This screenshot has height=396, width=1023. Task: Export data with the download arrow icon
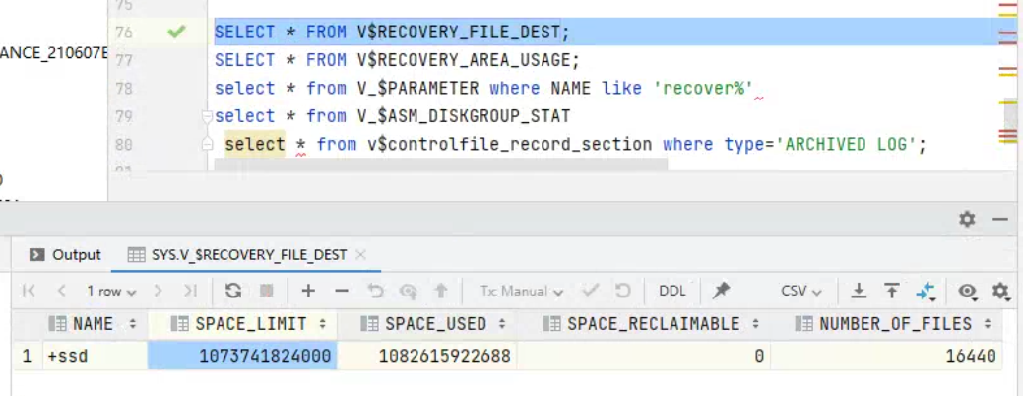point(860,291)
